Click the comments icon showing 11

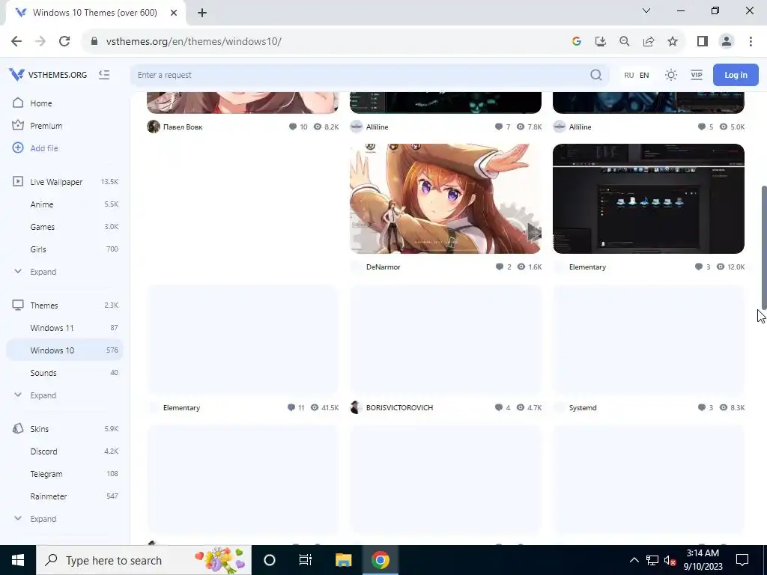tap(291, 408)
